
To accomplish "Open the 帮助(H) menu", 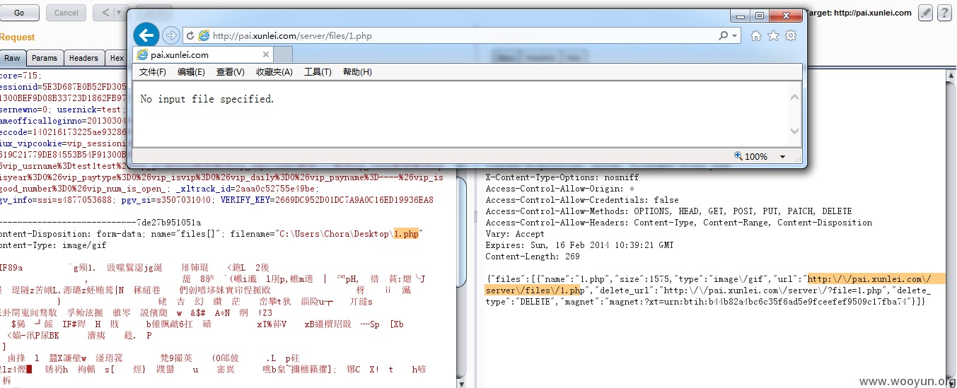I will pos(357,72).
